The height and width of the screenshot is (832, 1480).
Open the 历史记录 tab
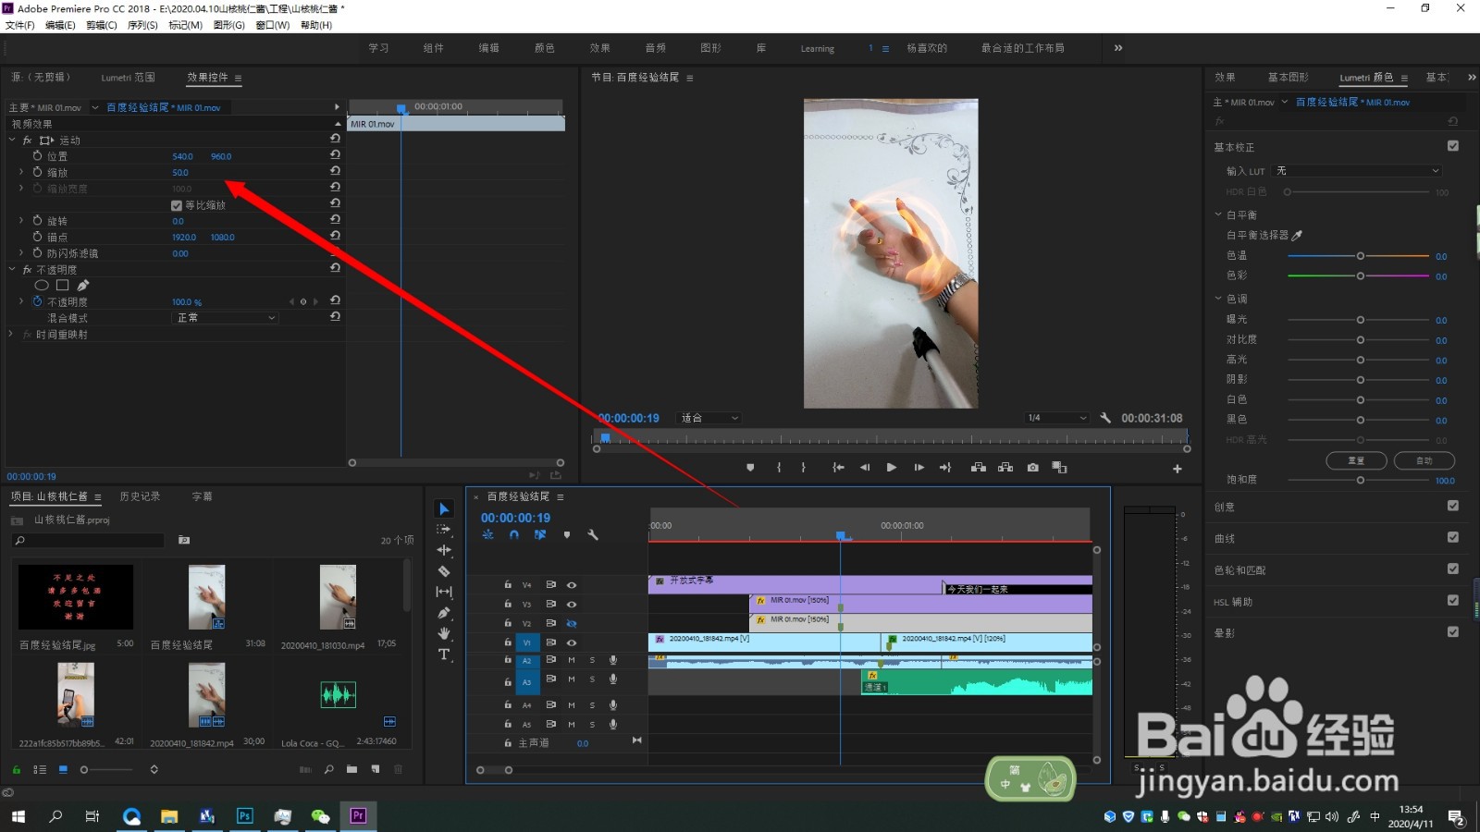[x=140, y=496]
